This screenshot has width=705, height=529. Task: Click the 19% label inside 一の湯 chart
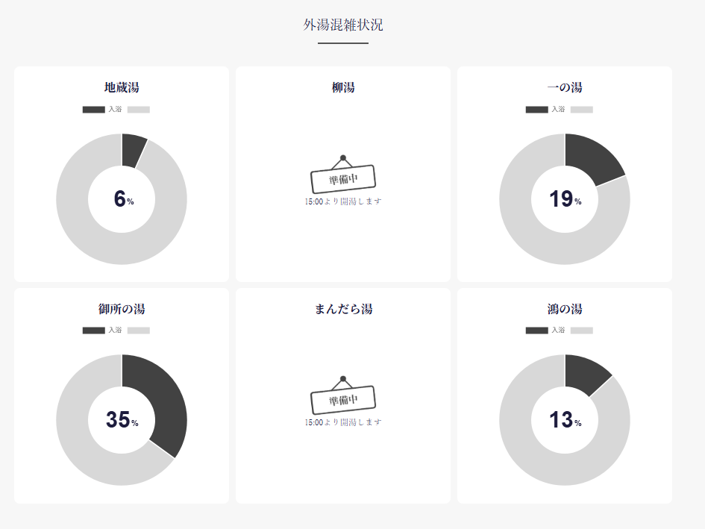coord(565,199)
